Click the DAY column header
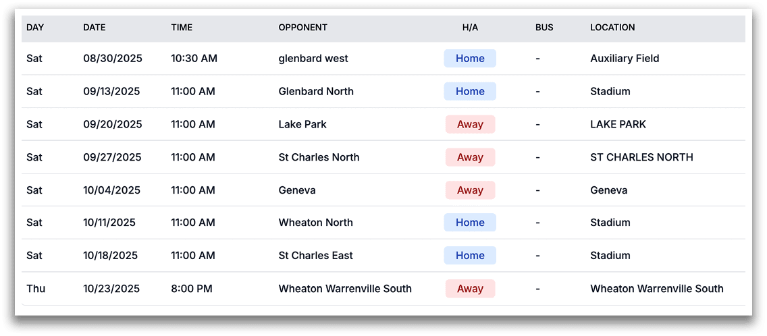The image size is (767, 336). (x=34, y=28)
